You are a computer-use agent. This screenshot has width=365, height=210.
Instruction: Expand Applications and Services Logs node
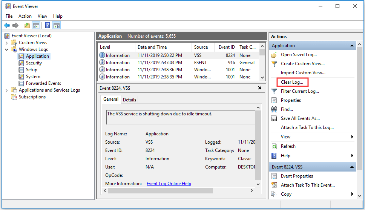(7, 90)
